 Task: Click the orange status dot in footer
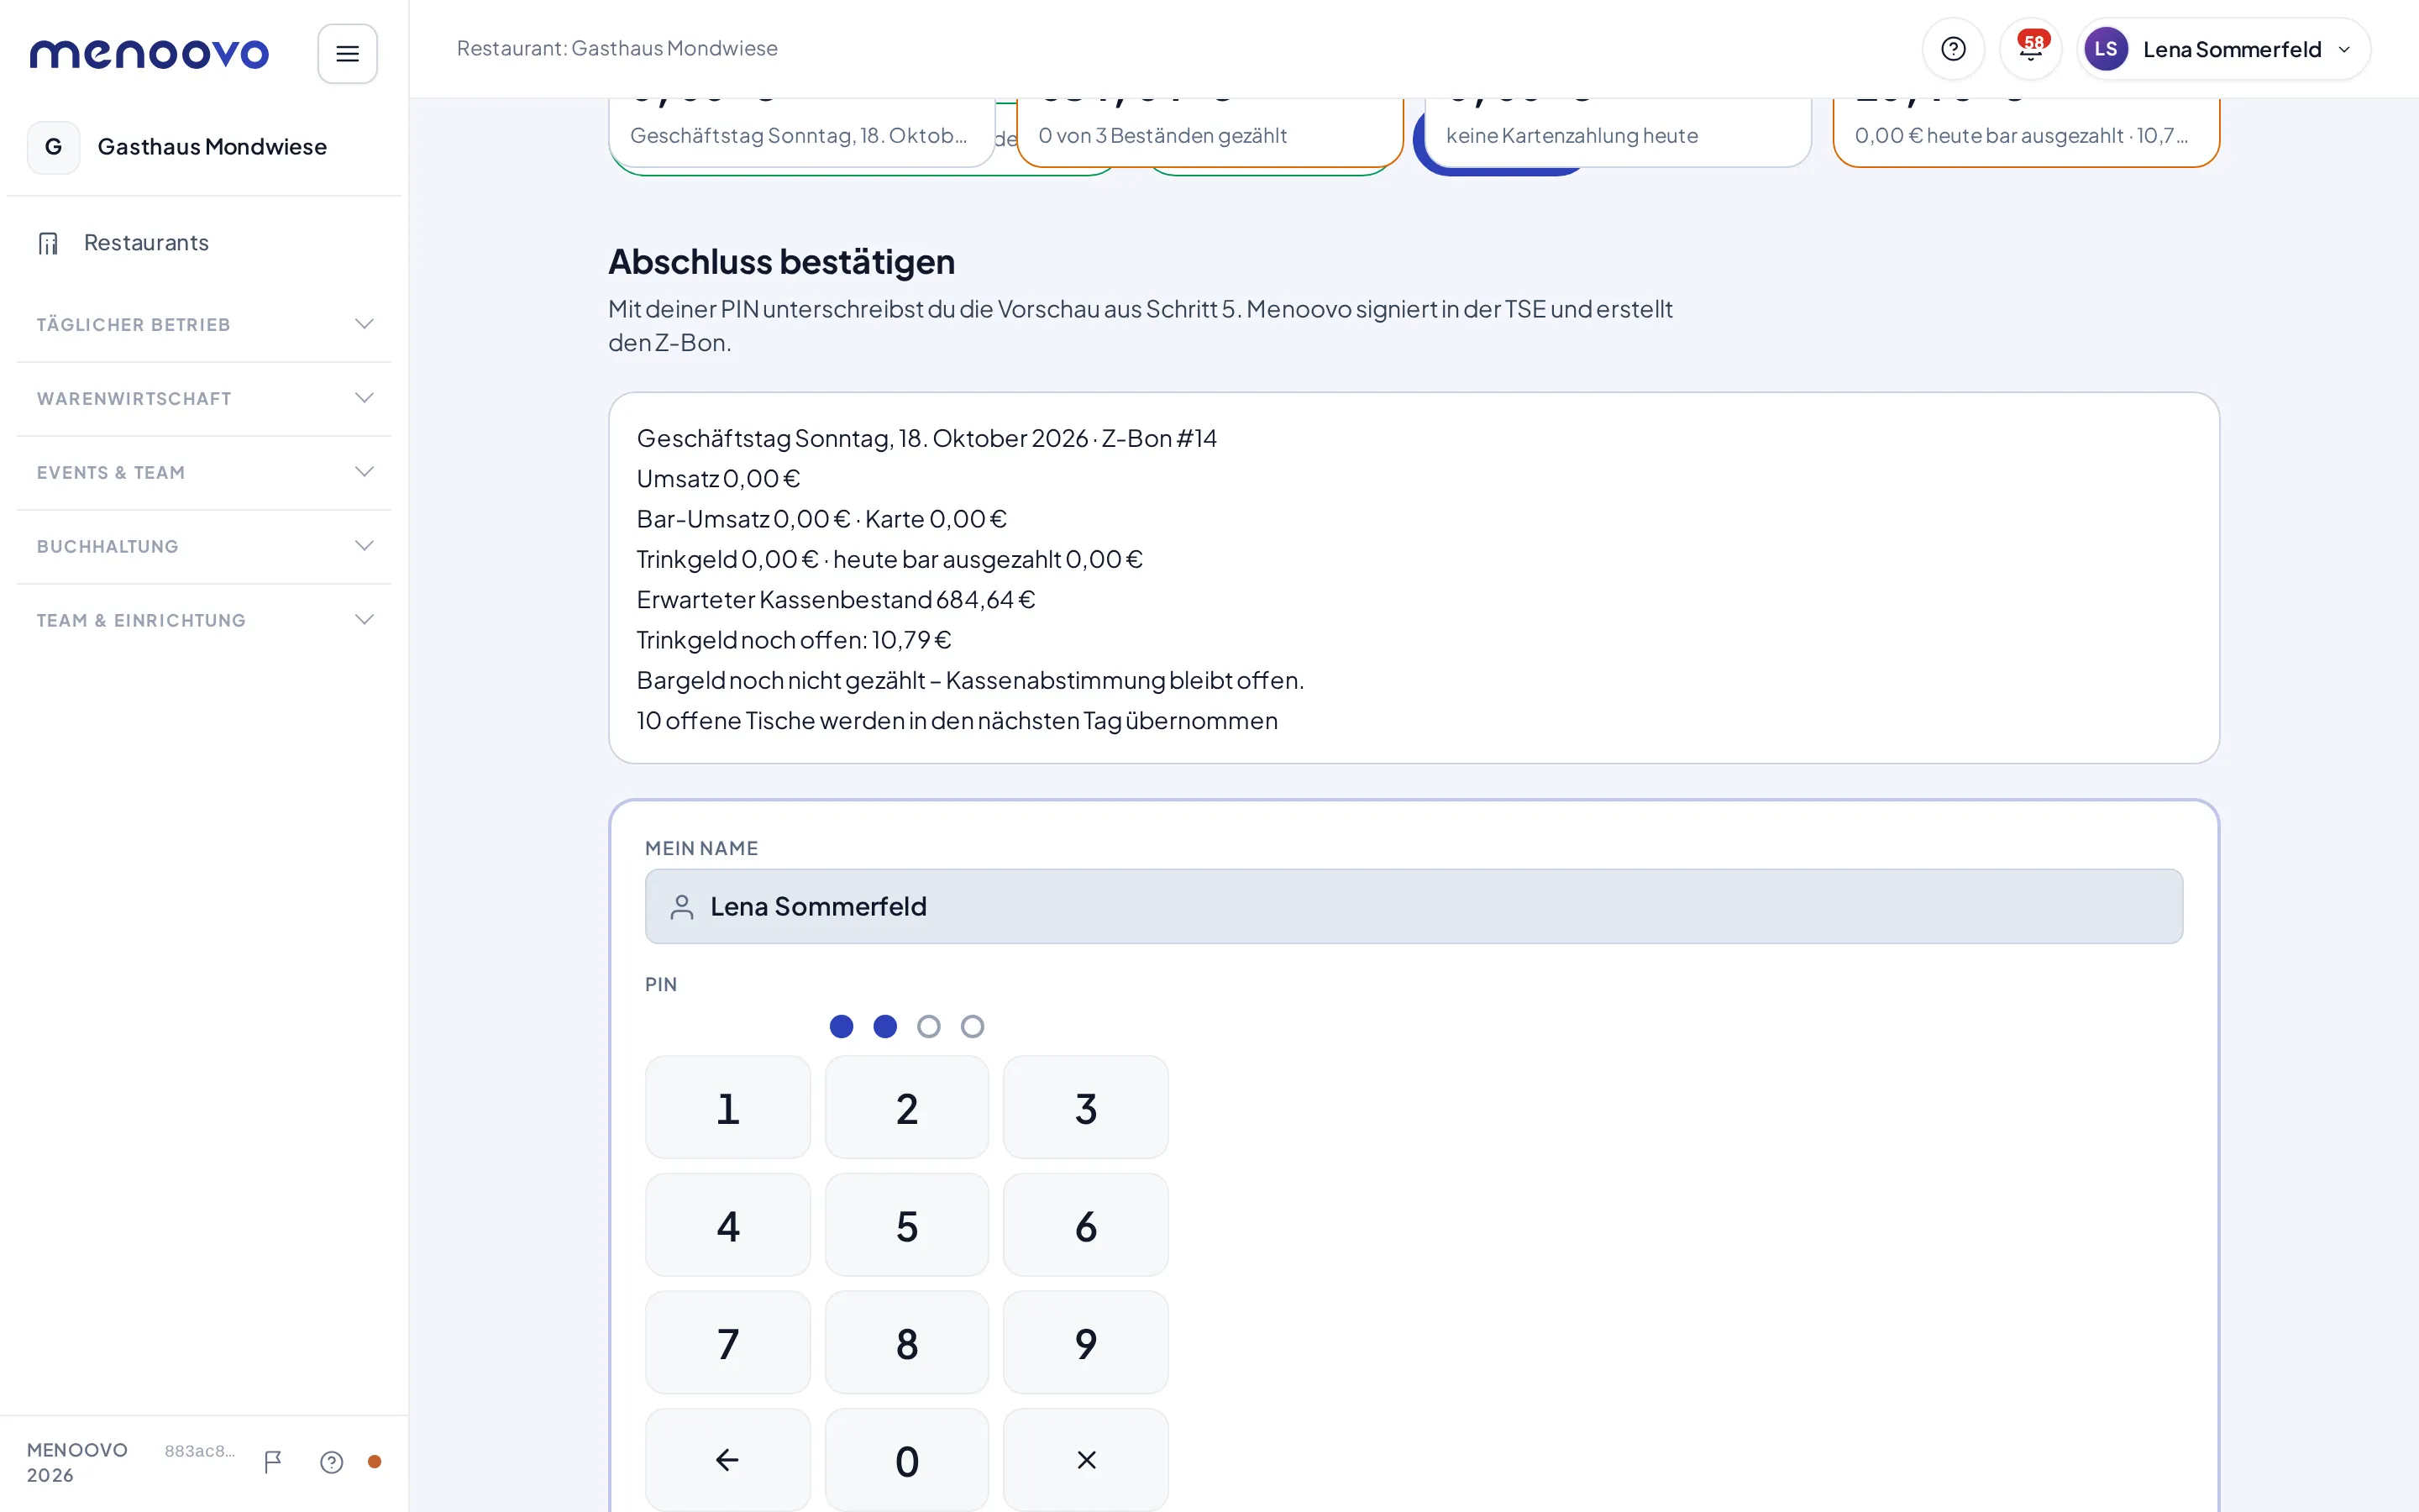click(375, 1462)
